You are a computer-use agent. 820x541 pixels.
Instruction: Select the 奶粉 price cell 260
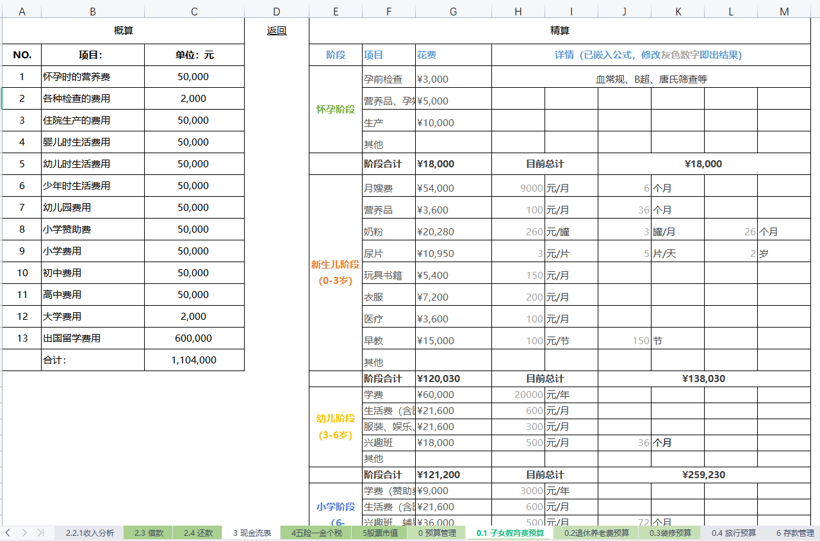tap(518, 232)
